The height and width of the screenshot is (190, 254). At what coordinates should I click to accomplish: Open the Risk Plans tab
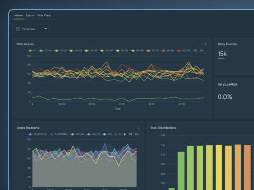point(44,15)
